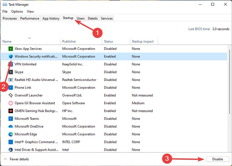Select the Overwolf Launcher entry
Screen dimensions: 232x166
pyautogui.click(x=29, y=95)
